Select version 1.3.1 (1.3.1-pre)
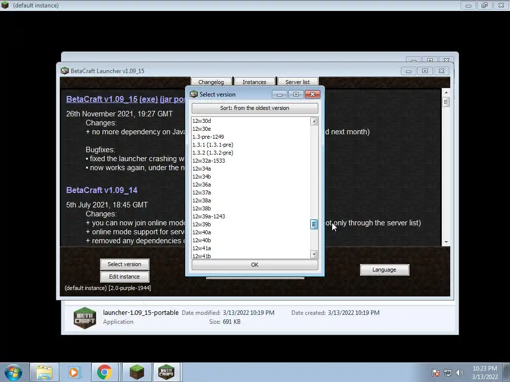510x382 pixels. [251, 145]
